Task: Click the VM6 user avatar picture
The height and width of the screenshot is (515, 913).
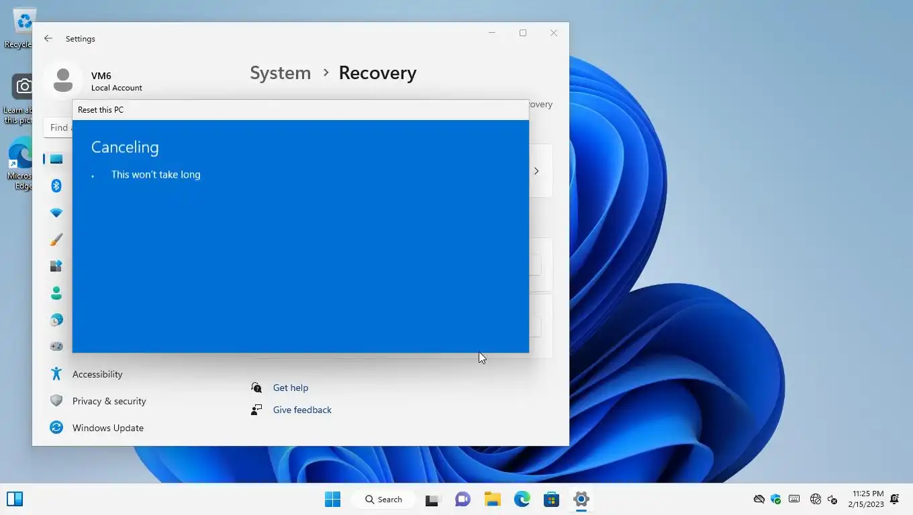Action: 63,80
